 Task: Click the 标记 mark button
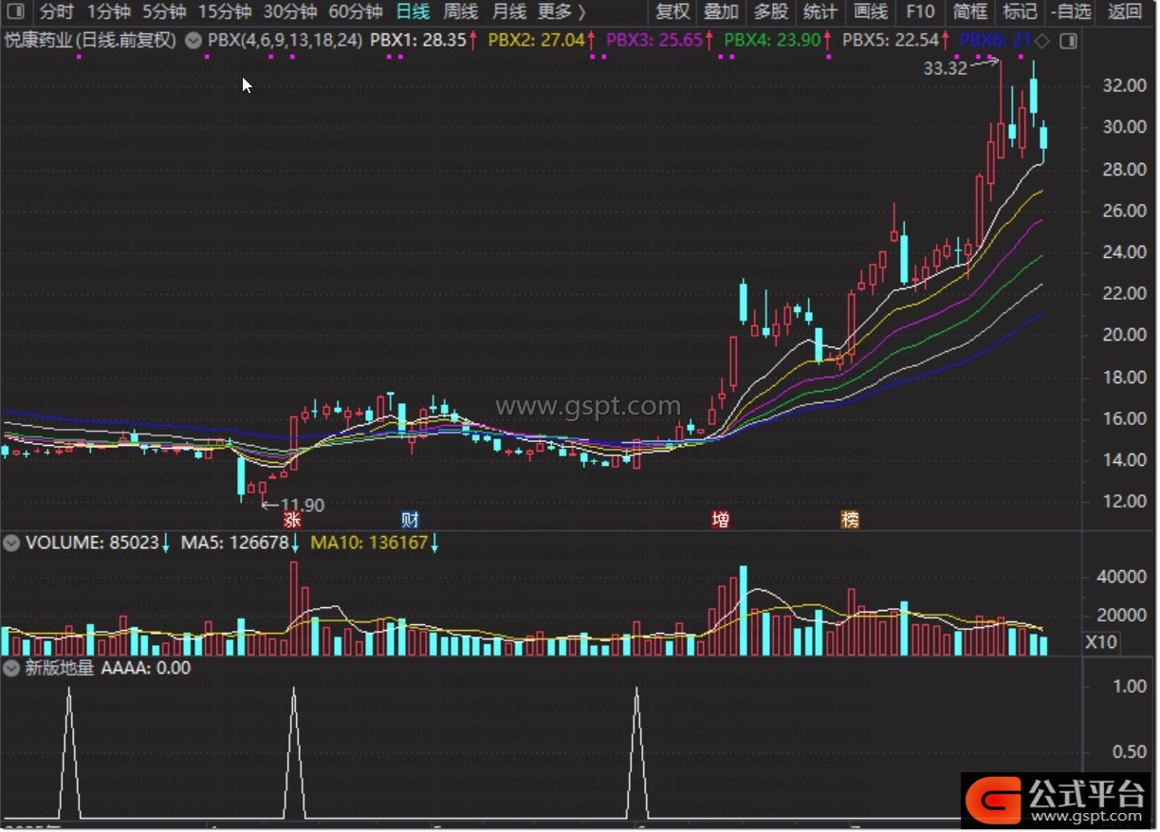(x=1020, y=12)
